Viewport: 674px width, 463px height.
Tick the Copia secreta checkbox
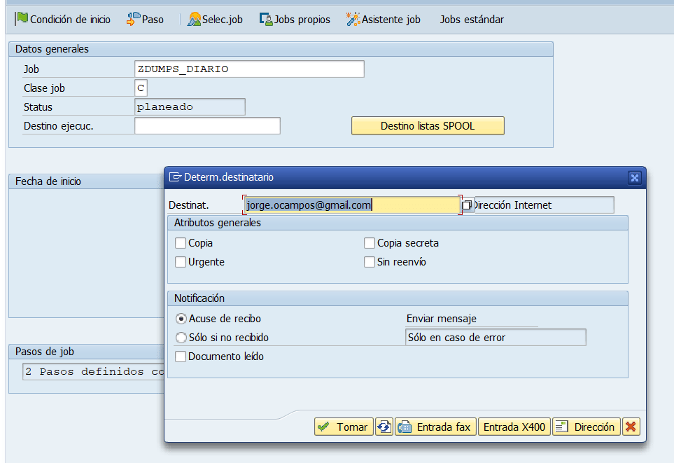(x=370, y=243)
